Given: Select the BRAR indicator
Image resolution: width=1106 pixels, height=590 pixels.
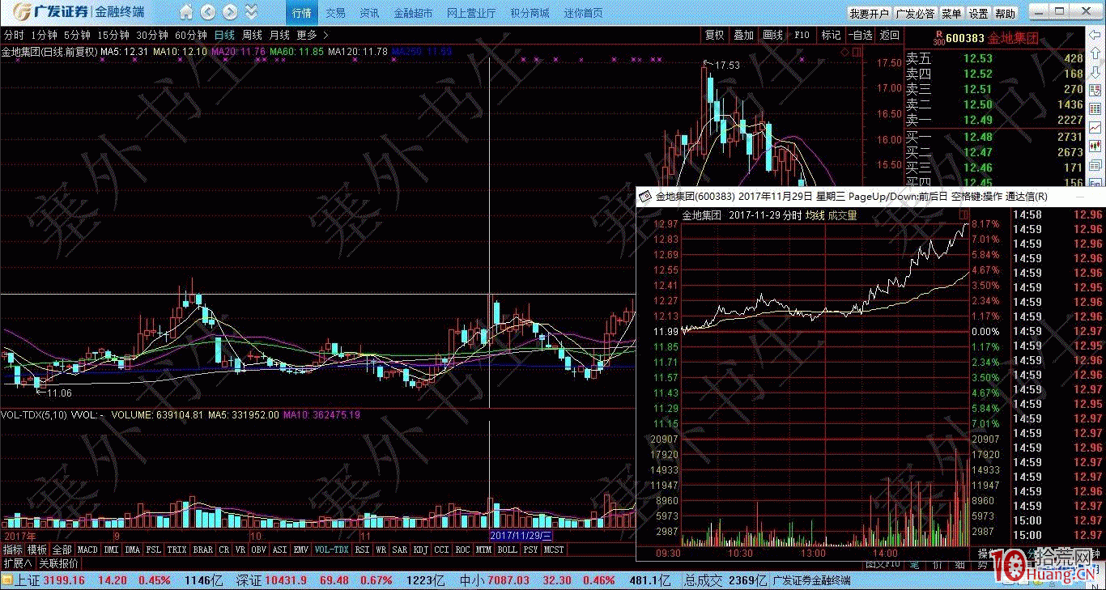Looking at the screenshot, I should 203,550.
